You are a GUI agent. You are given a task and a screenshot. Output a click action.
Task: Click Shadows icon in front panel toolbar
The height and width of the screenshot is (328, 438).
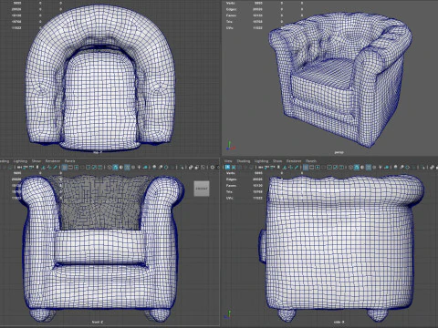(x=145, y=168)
